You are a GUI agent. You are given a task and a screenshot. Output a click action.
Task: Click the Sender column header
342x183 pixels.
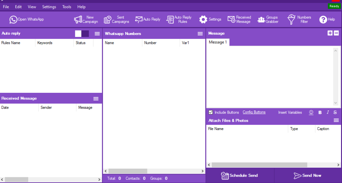tap(57, 107)
